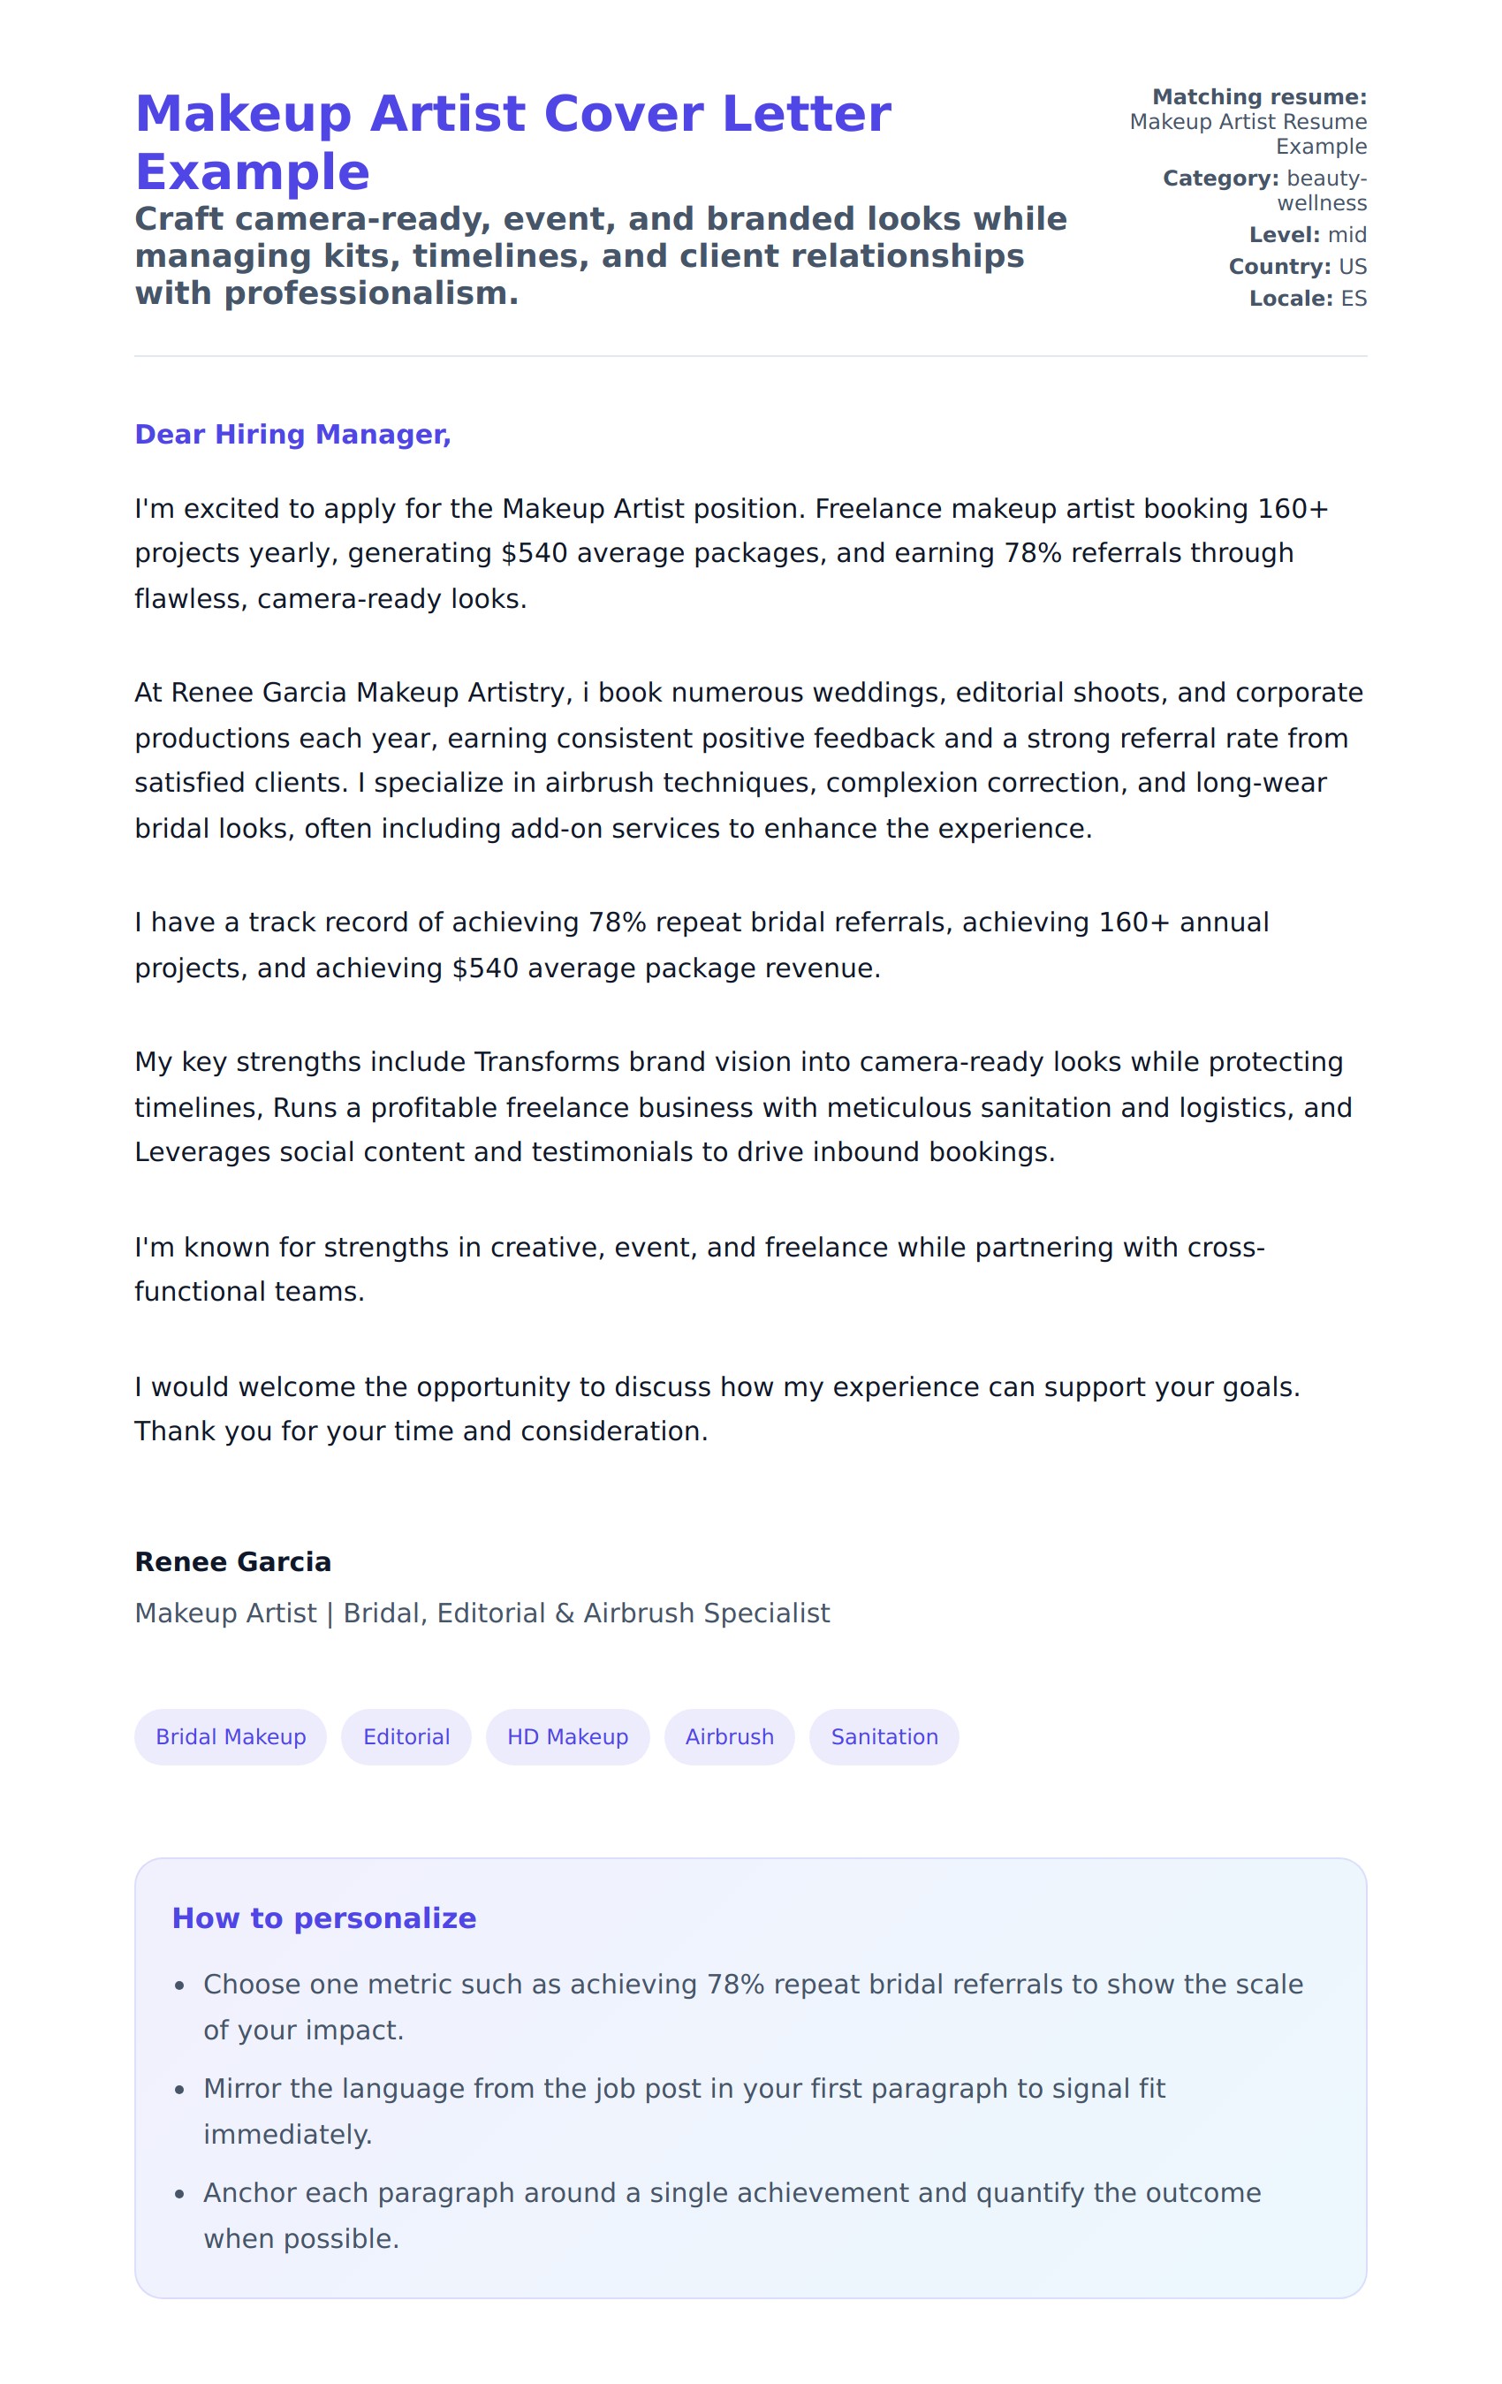
Task: Click the Category beauty-wellness label
Action: [x=1264, y=190]
